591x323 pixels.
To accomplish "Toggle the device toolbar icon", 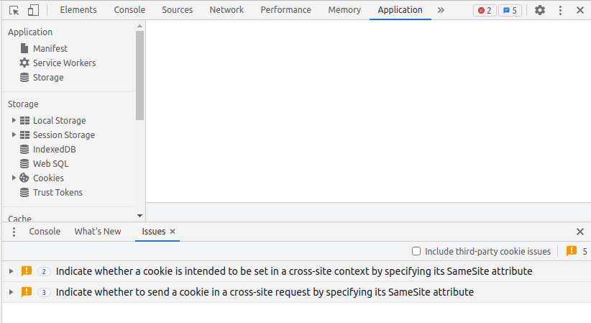I will coord(33,10).
